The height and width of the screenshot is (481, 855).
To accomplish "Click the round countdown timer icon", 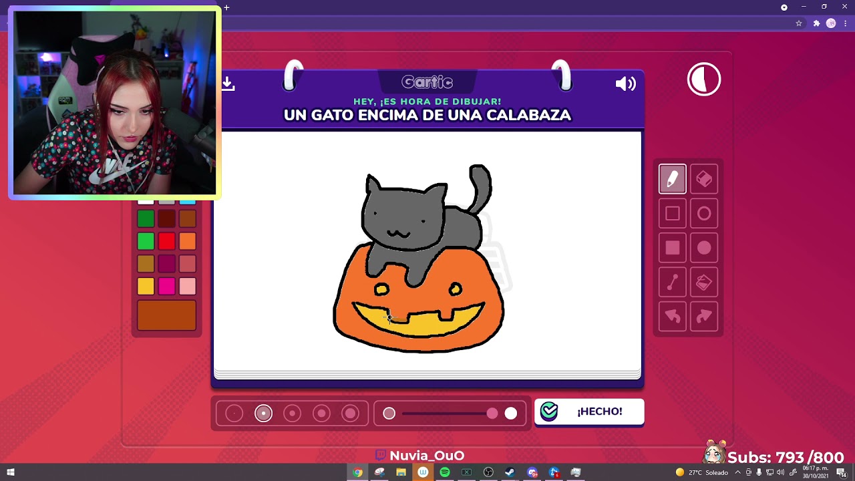I will pos(704,79).
